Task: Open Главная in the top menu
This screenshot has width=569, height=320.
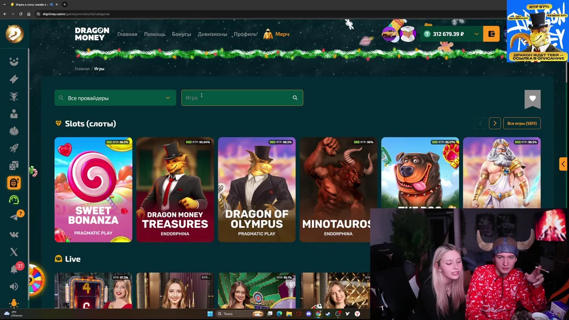Action: 127,34
